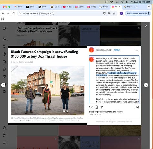Open Reels from the sidebar
The image size is (153, 149).
(4, 62)
